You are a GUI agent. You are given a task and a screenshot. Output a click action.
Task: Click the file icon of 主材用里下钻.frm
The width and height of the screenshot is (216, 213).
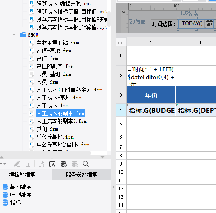tap(31, 43)
